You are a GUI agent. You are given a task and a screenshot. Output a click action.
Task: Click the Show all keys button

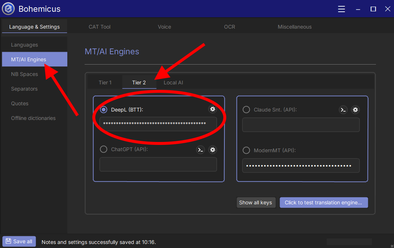click(256, 203)
